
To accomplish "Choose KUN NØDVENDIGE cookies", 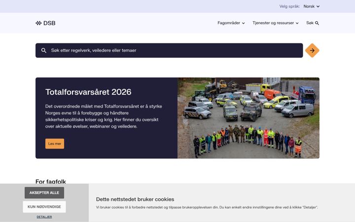I will (x=44, y=207).
